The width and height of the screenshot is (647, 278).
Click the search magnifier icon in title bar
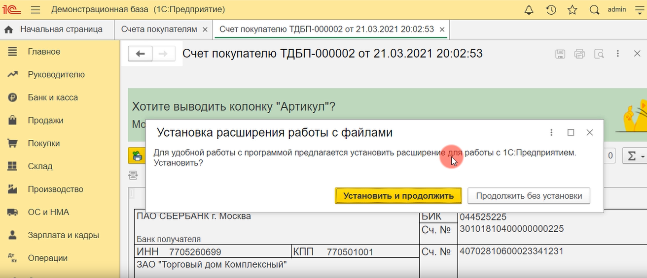tap(595, 10)
